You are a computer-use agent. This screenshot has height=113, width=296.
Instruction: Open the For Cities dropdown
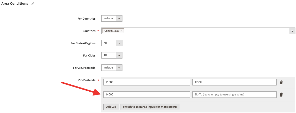[112, 55]
